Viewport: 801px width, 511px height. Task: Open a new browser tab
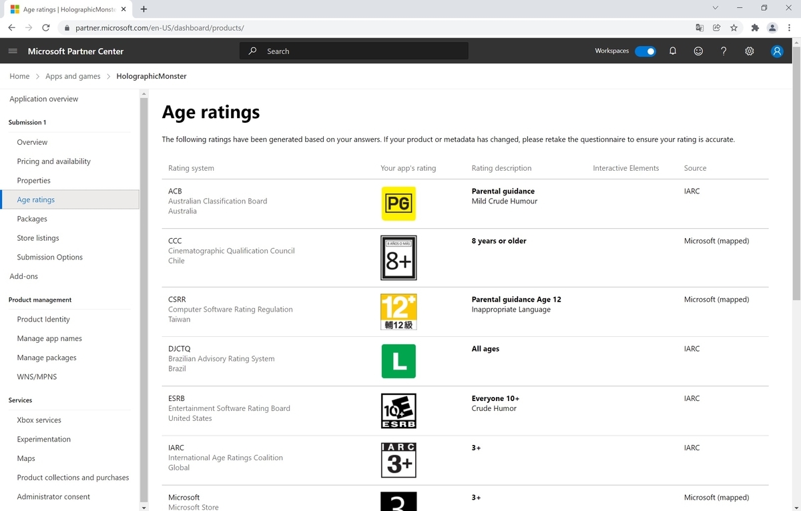tap(144, 9)
